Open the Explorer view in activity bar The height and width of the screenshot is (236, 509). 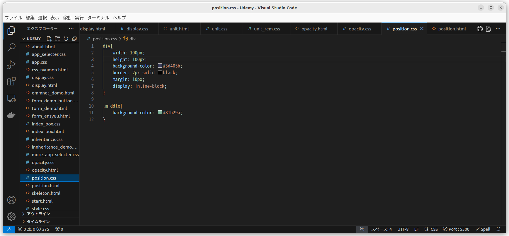click(11, 30)
